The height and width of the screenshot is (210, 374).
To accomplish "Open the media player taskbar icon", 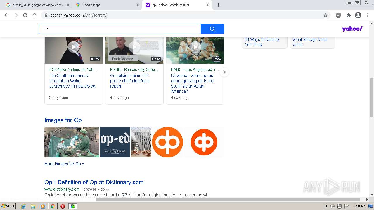I will pos(43,206).
